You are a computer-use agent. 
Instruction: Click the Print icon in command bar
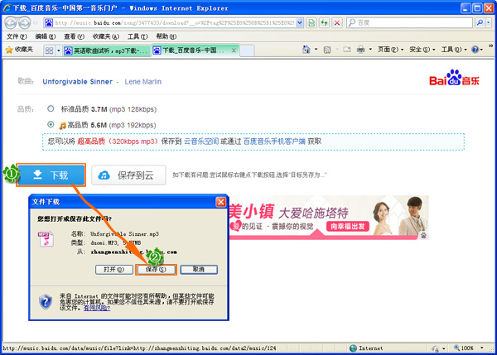tap(360, 50)
